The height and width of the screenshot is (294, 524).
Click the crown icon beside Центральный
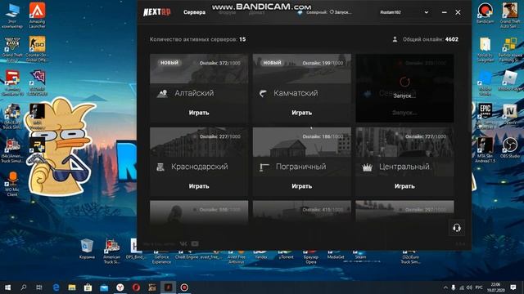click(367, 167)
